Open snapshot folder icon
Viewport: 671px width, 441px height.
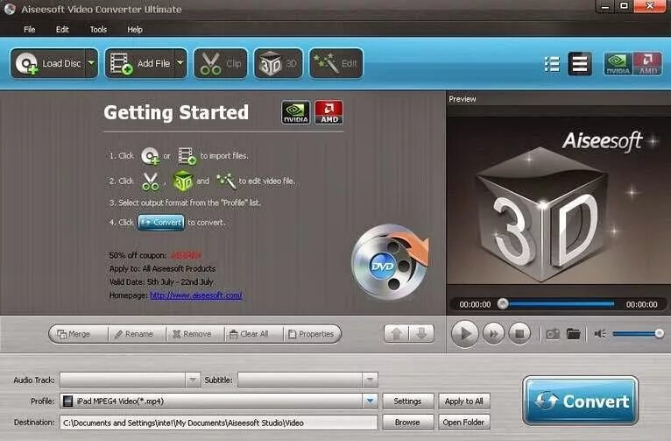coord(574,333)
